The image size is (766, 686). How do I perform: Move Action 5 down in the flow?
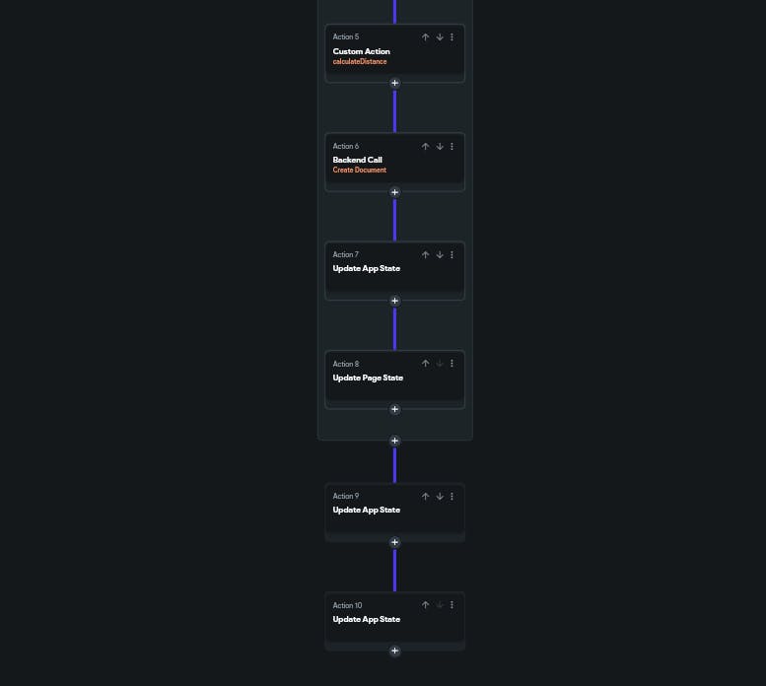pos(440,37)
